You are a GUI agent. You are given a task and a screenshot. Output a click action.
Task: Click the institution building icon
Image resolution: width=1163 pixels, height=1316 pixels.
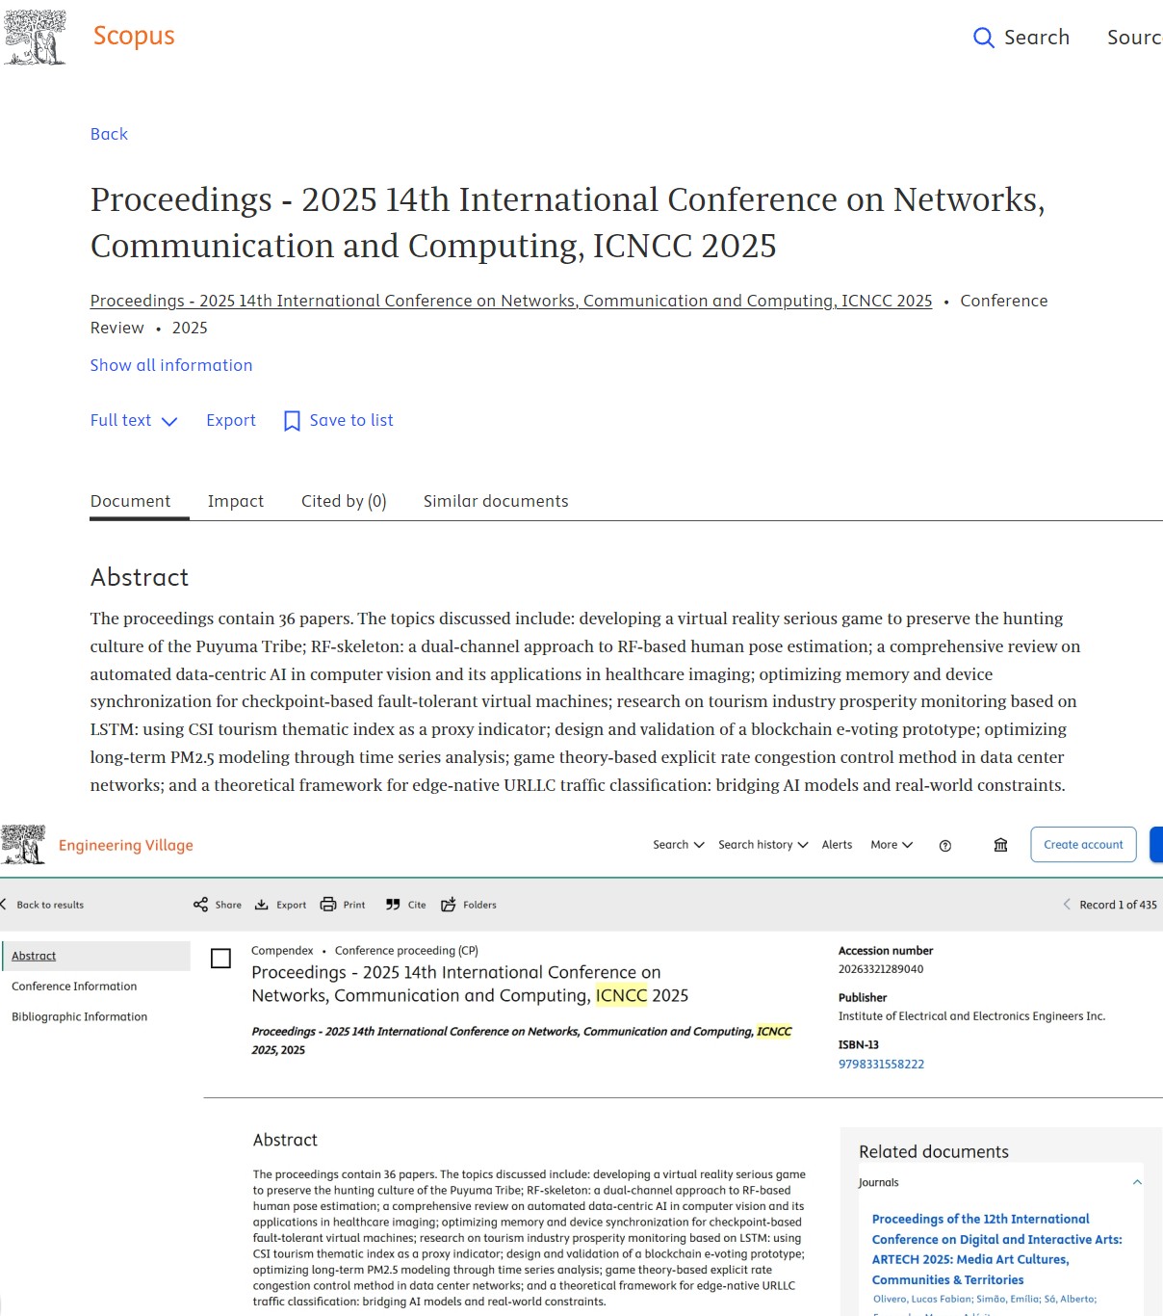pos(1000,845)
